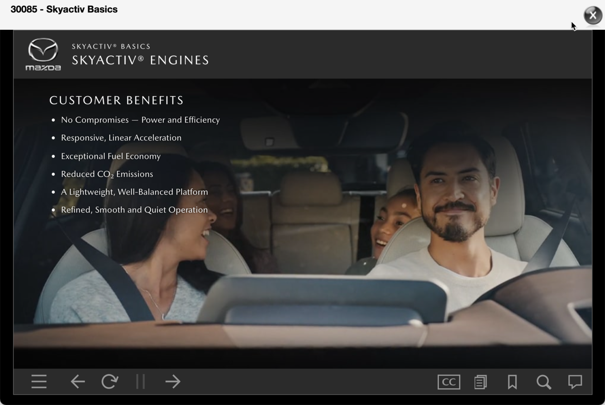Open the hamburger menu in player bar
The height and width of the screenshot is (405, 605).
click(x=39, y=381)
